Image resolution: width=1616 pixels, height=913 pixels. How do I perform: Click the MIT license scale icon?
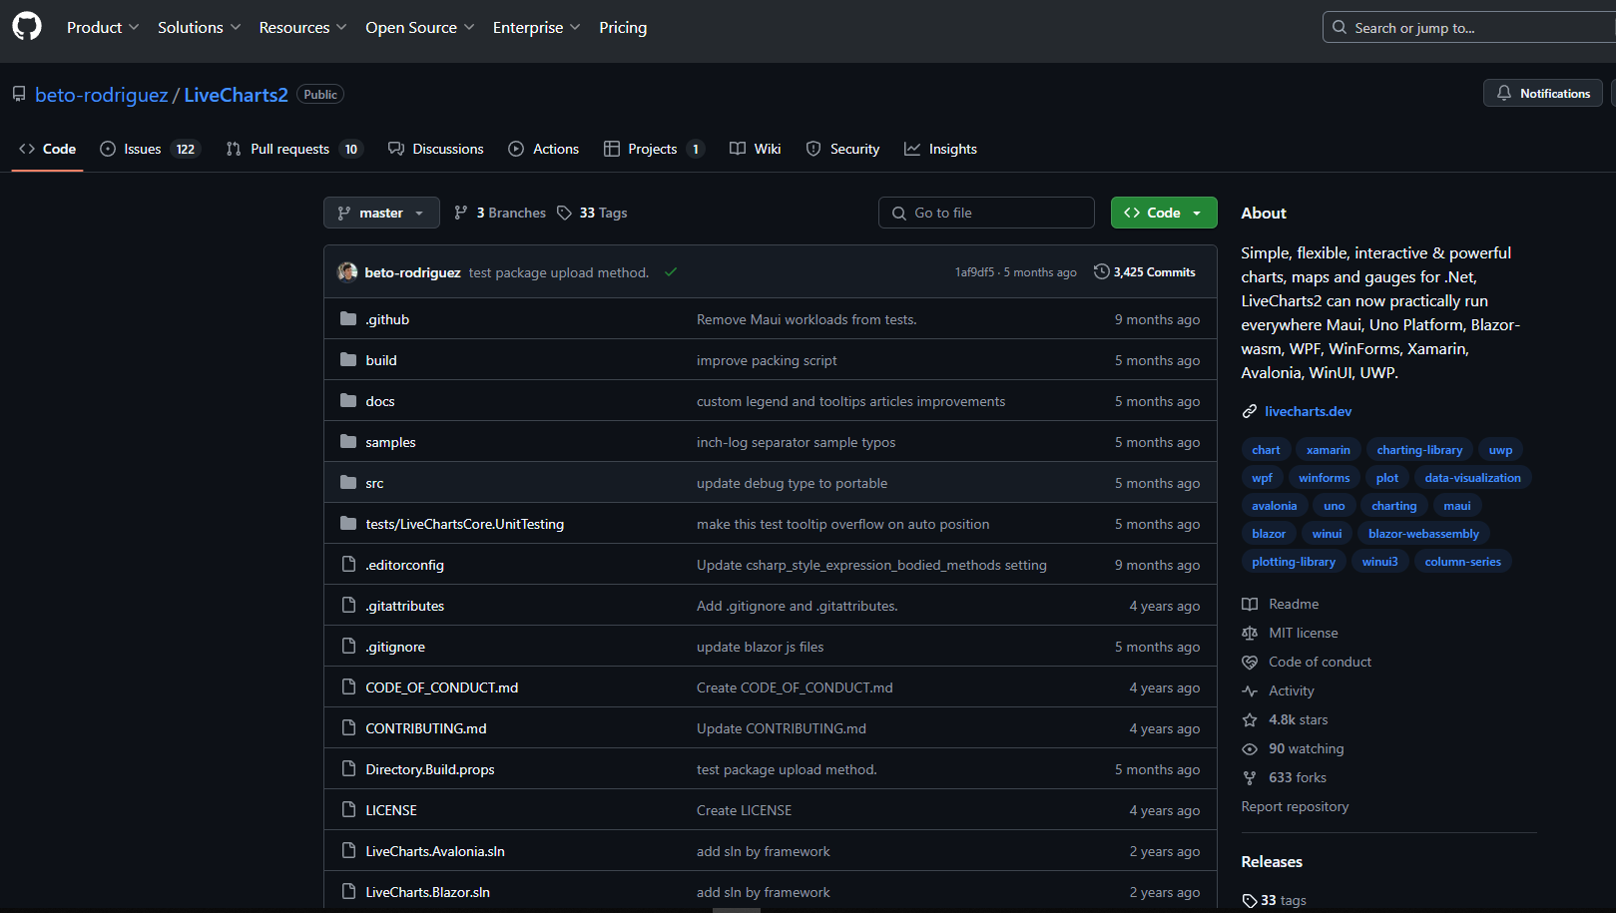(x=1250, y=633)
